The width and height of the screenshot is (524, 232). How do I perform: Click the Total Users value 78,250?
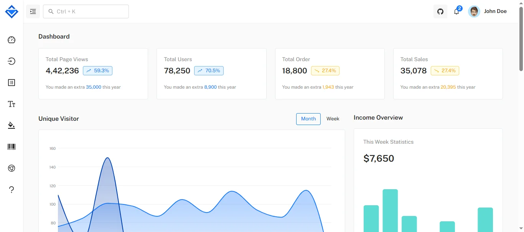click(x=177, y=71)
